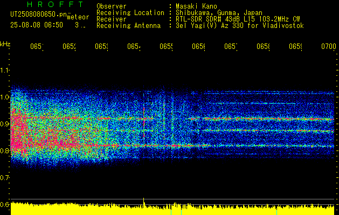Click the Receiving Location label
The image size is (339, 215).
(x=130, y=13)
